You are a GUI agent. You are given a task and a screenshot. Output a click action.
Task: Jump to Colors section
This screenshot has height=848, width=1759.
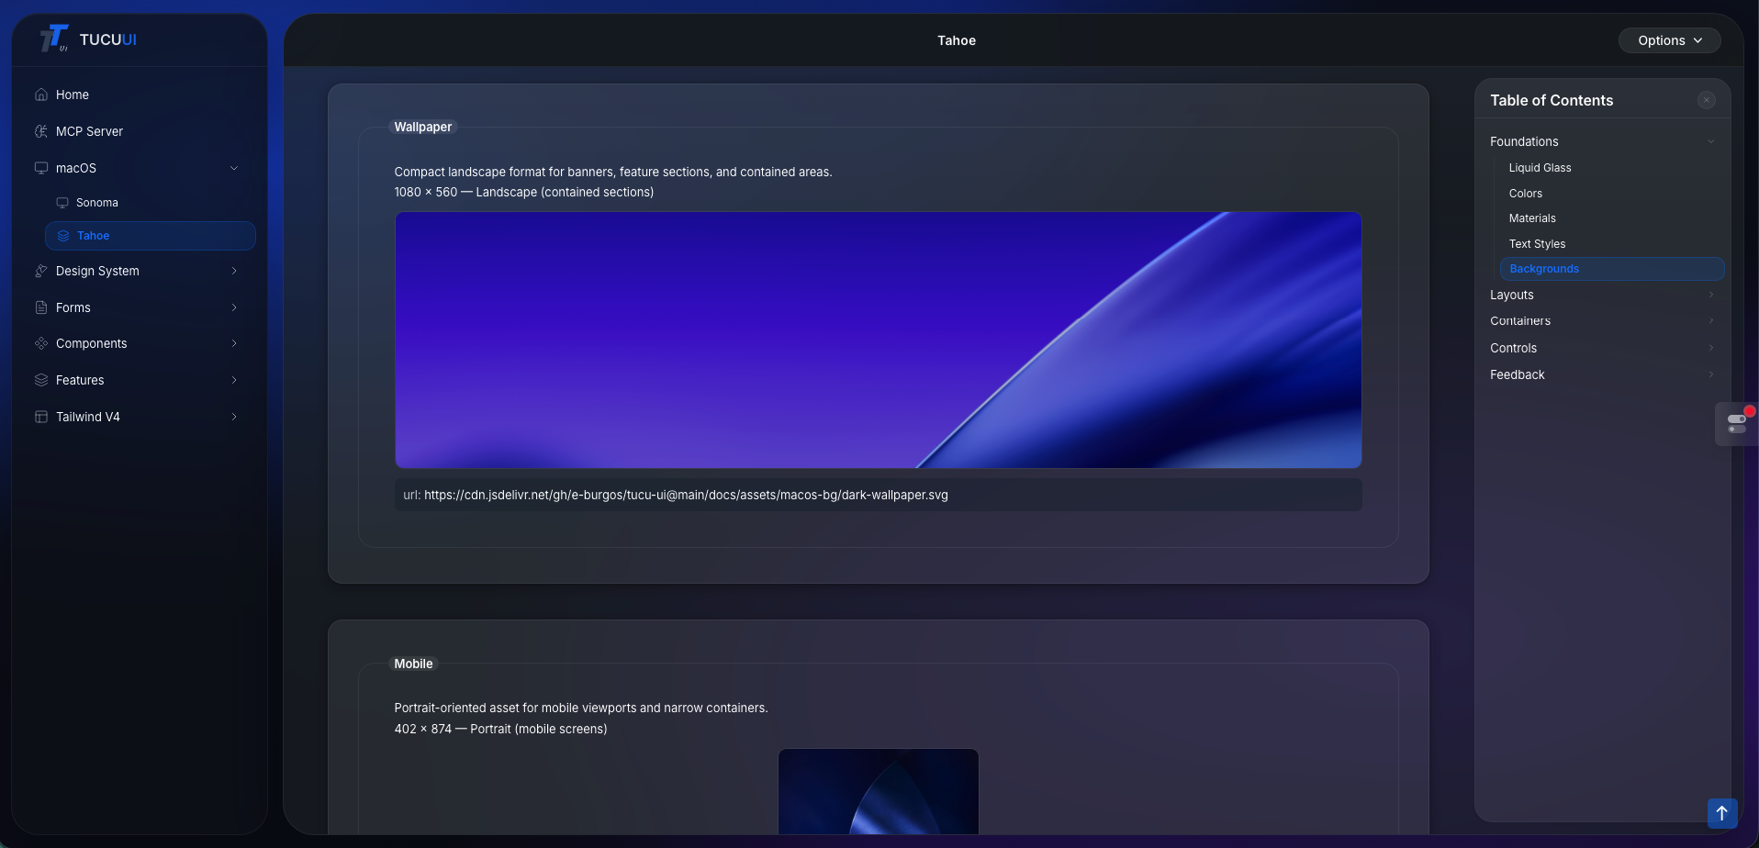[1525, 194]
